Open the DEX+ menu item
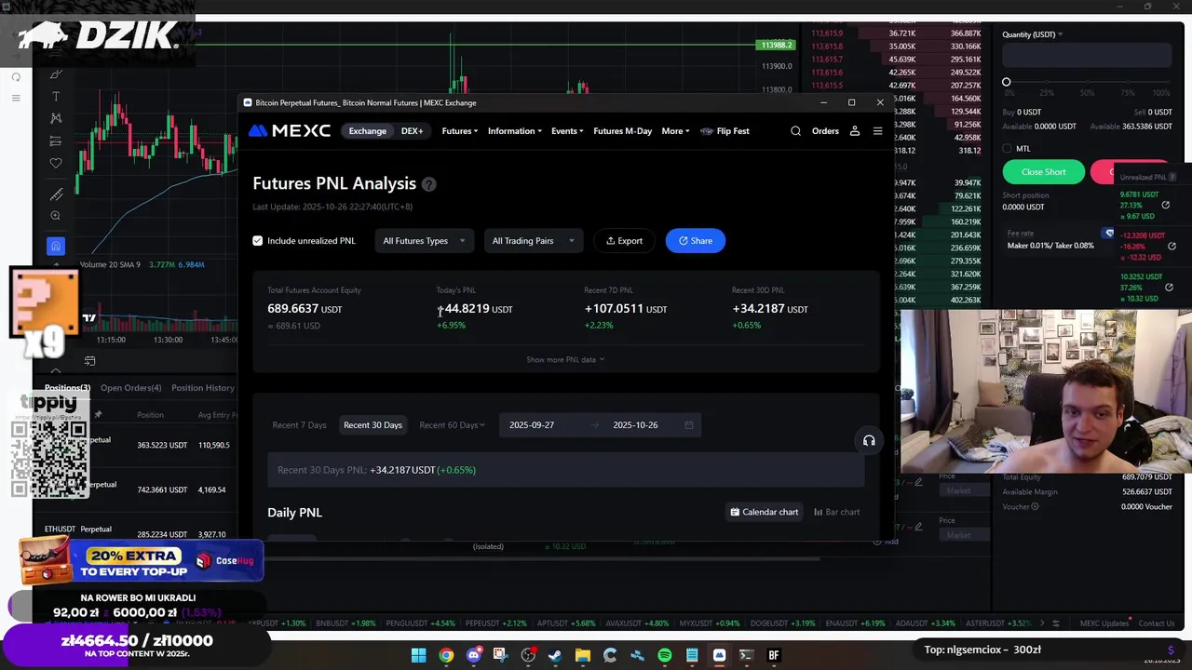The height and width of the screenshot is (670, 1192). [x=412, y=131]
